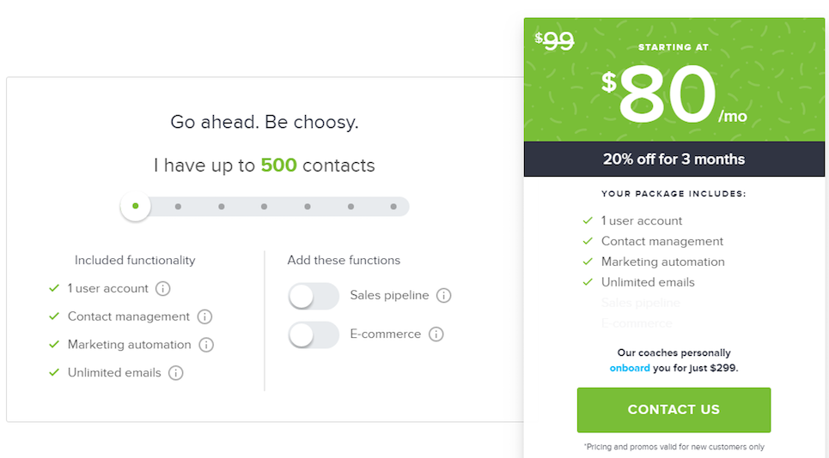Click the green 500 contacts number

(x=278, y=166)
